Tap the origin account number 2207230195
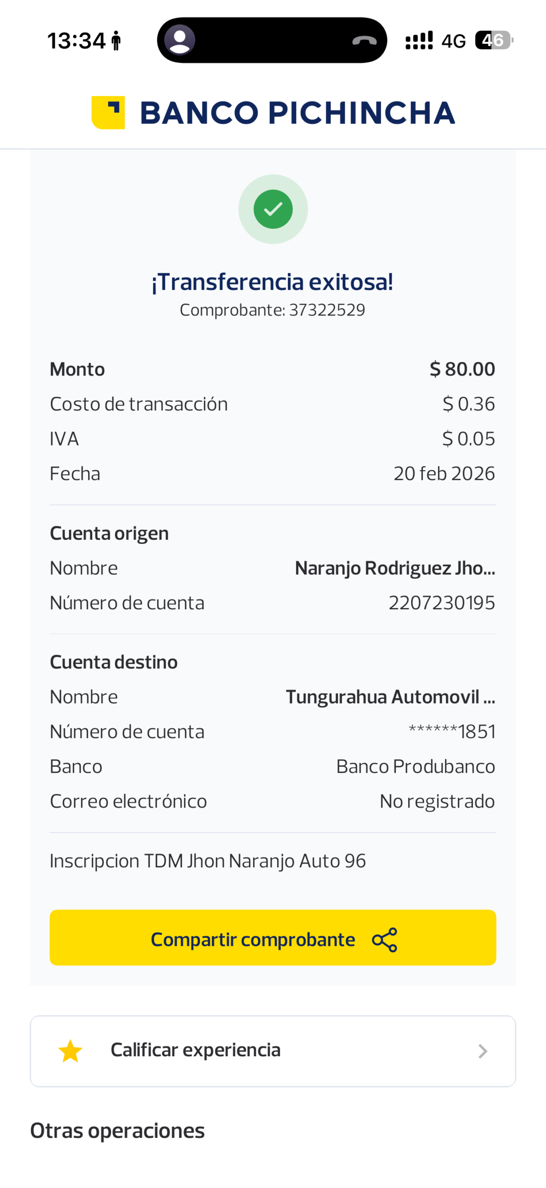Screen dimensions: 546x1188 tap(441, 603)
